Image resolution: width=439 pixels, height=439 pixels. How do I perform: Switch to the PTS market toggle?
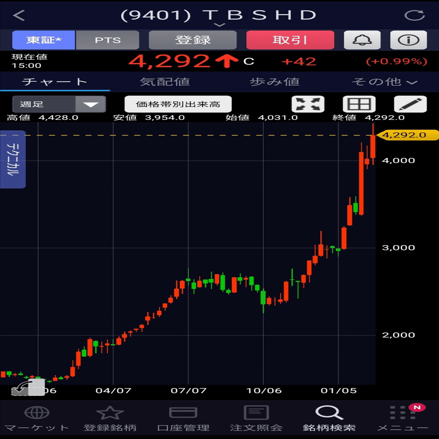(x=107, y=40)
